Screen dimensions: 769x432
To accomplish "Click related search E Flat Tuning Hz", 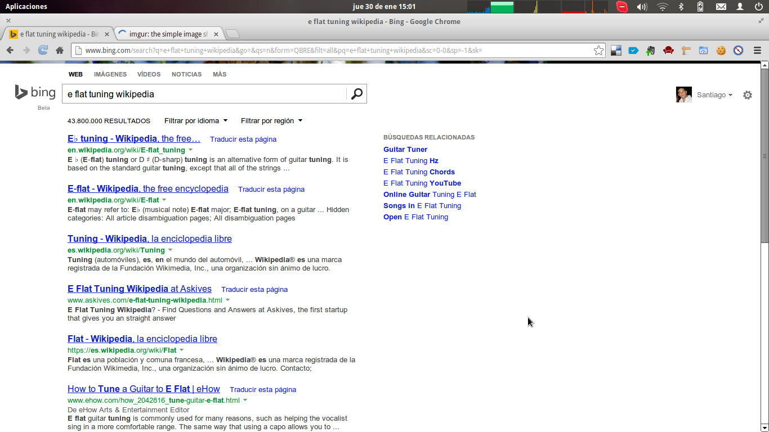I will coord(411,161).
